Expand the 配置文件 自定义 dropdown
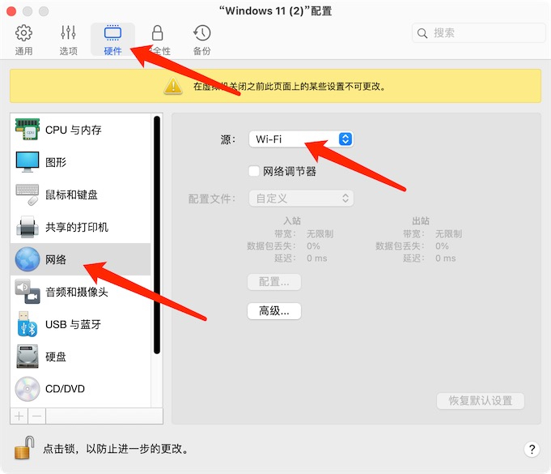The width and height of the screenshot is (551, 474). click(x=300, y=199)
